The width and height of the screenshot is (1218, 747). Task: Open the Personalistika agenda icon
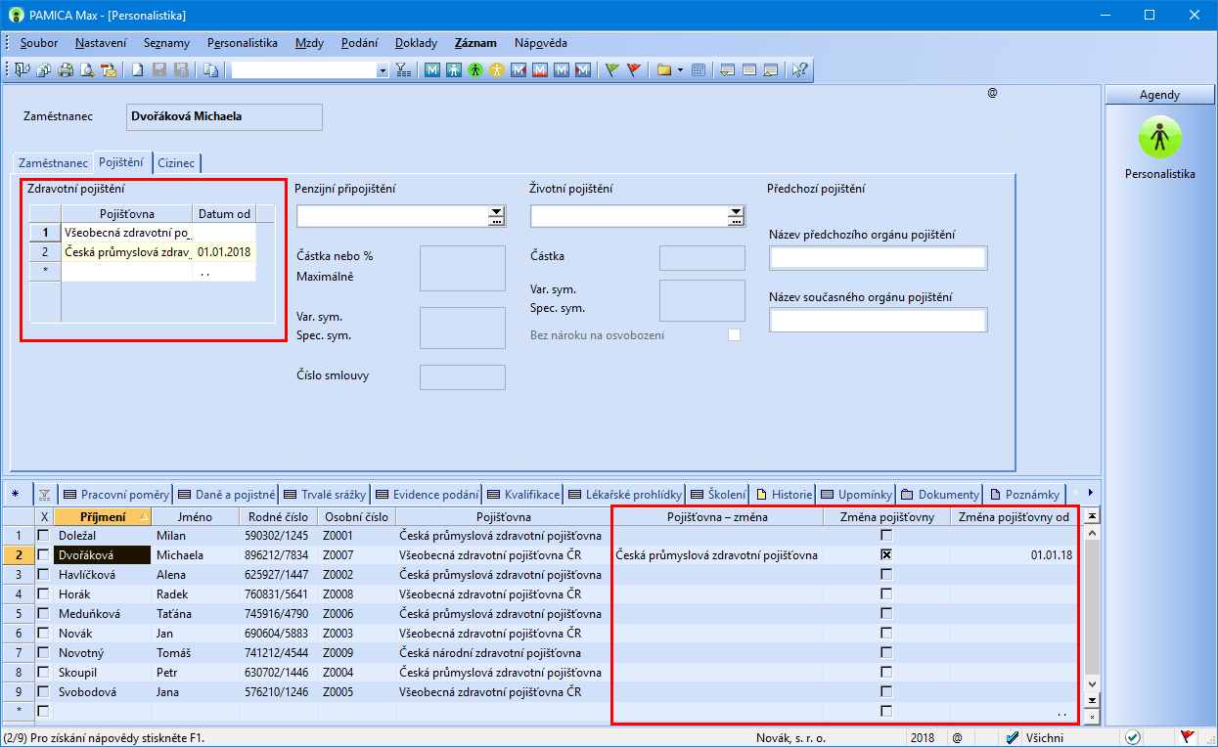pyautogui.click(x=1160, y=137)
